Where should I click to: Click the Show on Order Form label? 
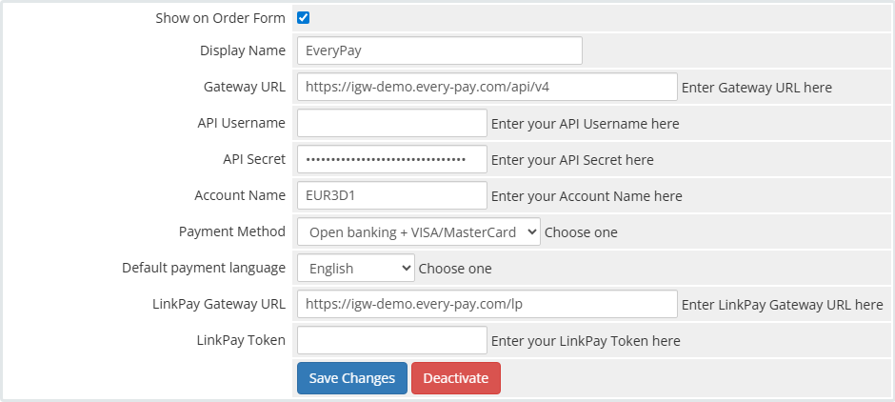click(x=220, y=18)
